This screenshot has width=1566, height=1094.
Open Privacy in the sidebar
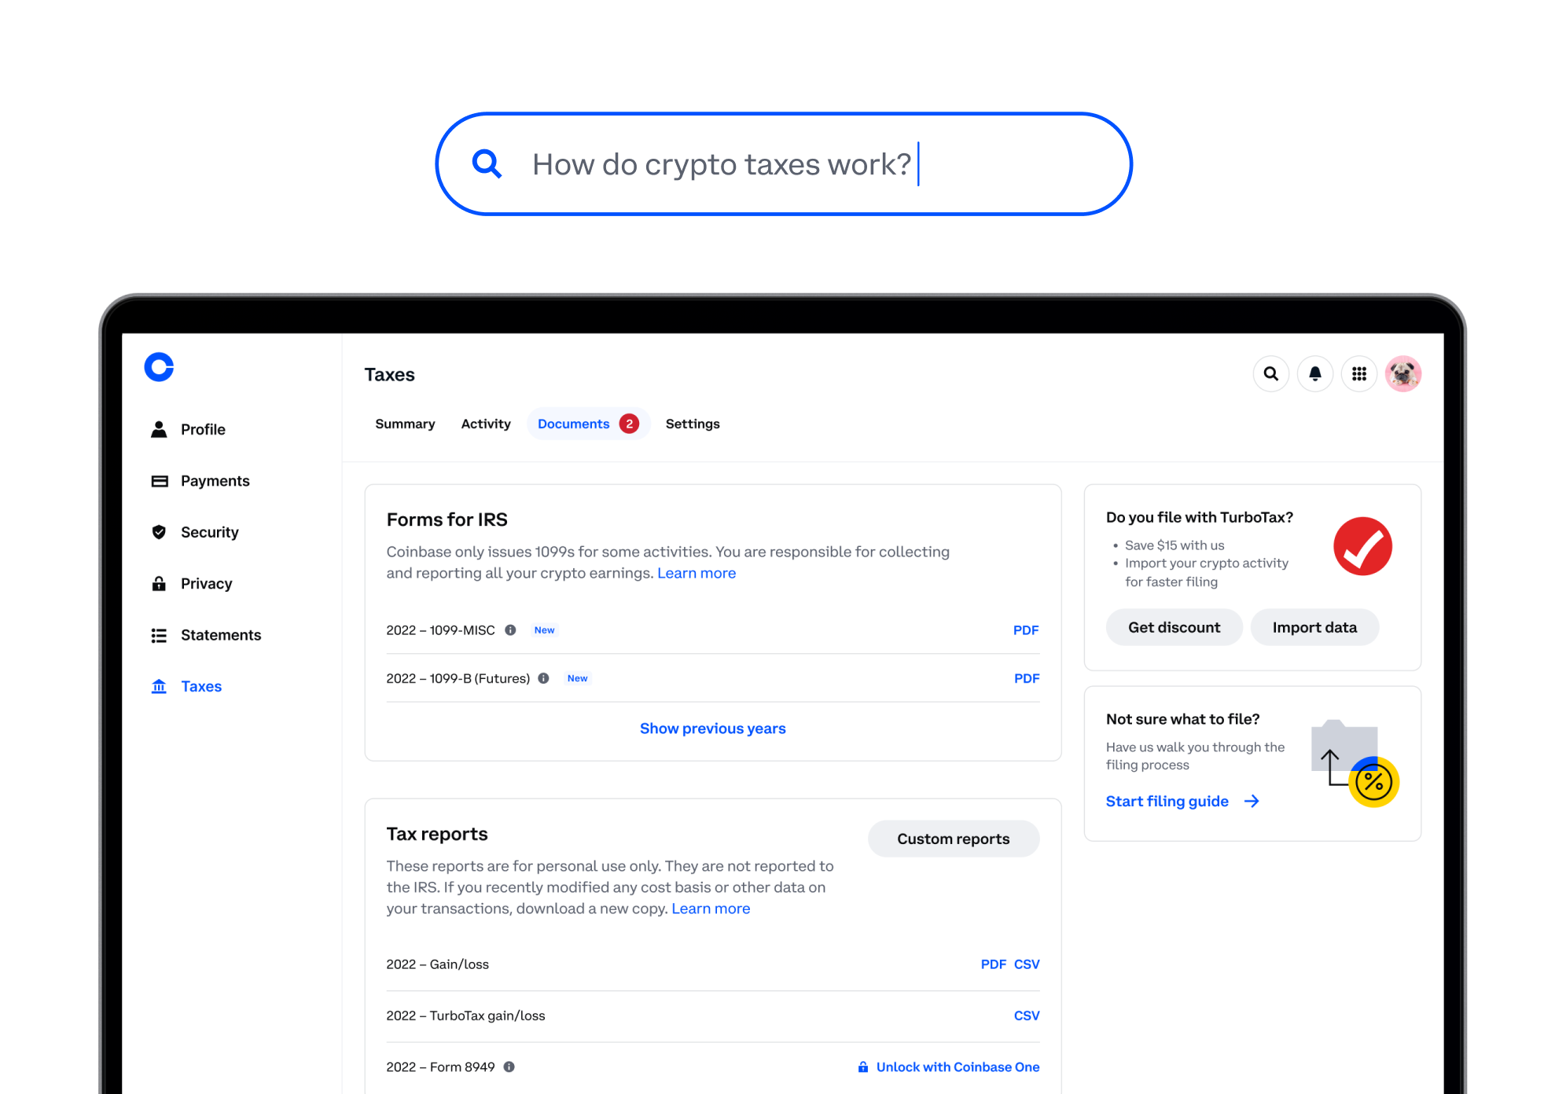206,583
